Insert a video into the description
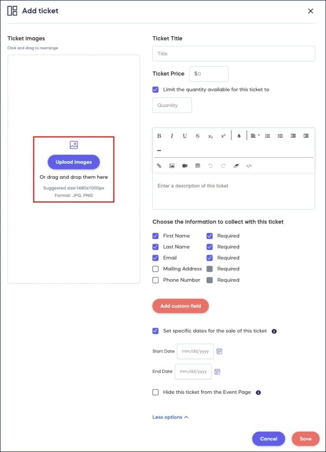326x452 pixels. [185, 166]
